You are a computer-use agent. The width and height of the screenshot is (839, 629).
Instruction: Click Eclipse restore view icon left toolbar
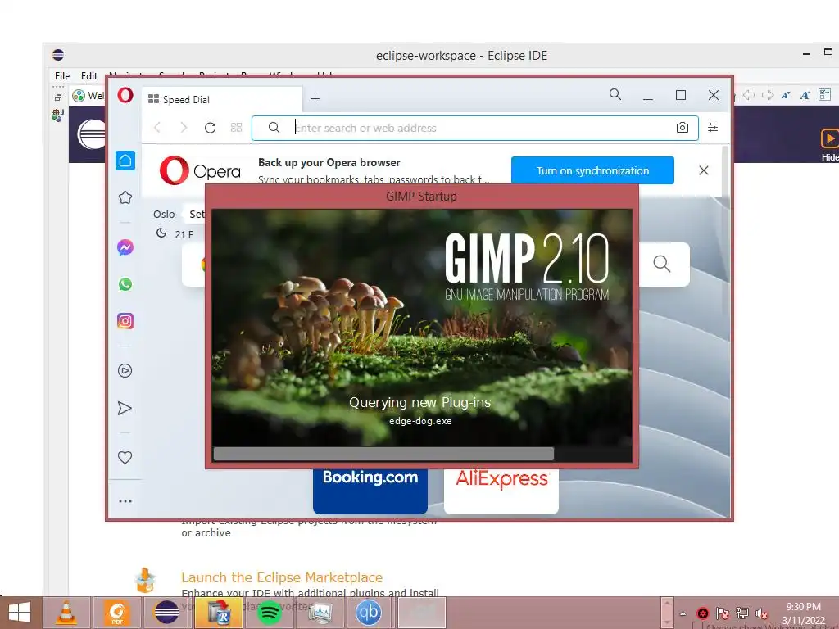coord(58,97)
